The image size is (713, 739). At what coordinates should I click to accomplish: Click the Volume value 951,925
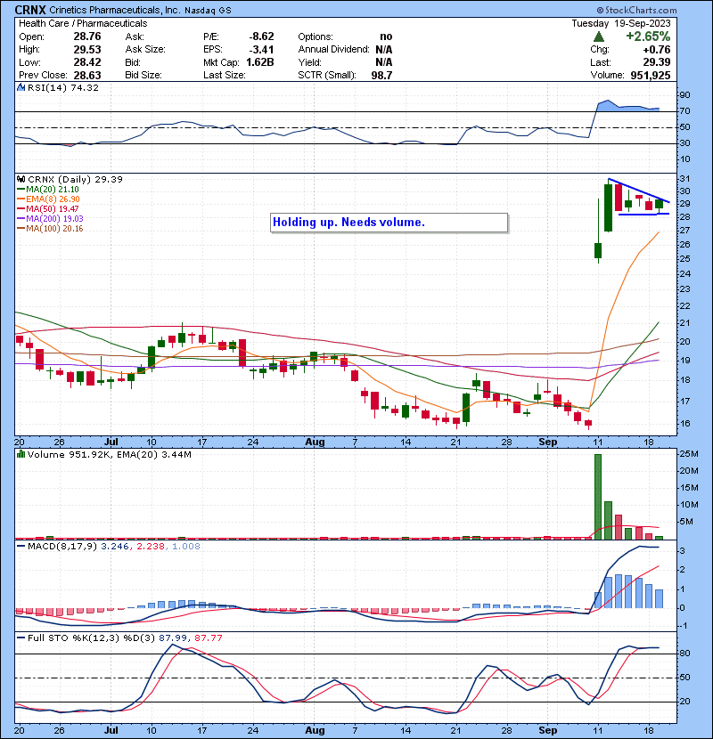(651, 75)
